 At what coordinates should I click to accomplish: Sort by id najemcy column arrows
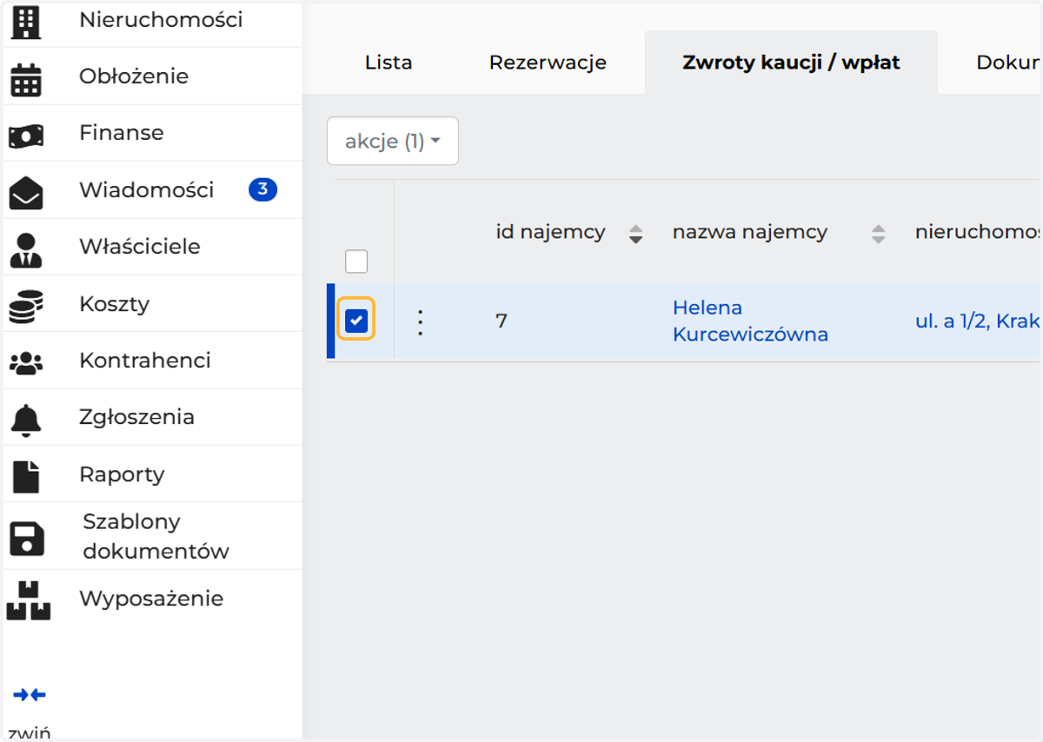coord(635,234)
